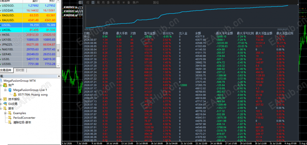Click the 移 move button on the chart
The image size is (307, 145).
click(80, 2)
